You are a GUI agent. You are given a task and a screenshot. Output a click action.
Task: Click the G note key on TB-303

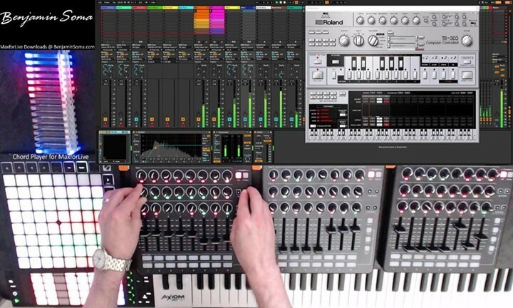click(387, 75)
